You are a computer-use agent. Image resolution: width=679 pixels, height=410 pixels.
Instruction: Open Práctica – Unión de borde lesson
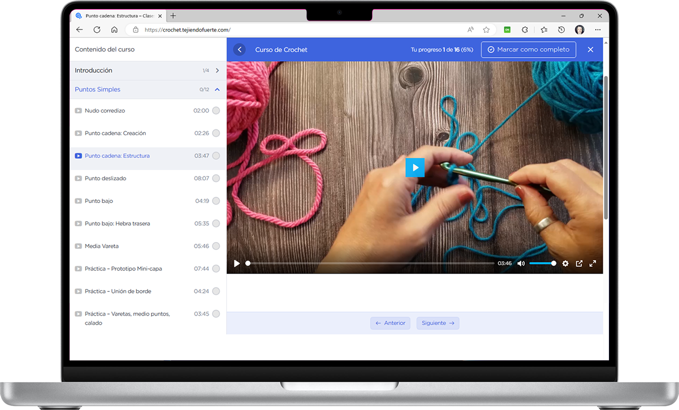tap(118, 292)
